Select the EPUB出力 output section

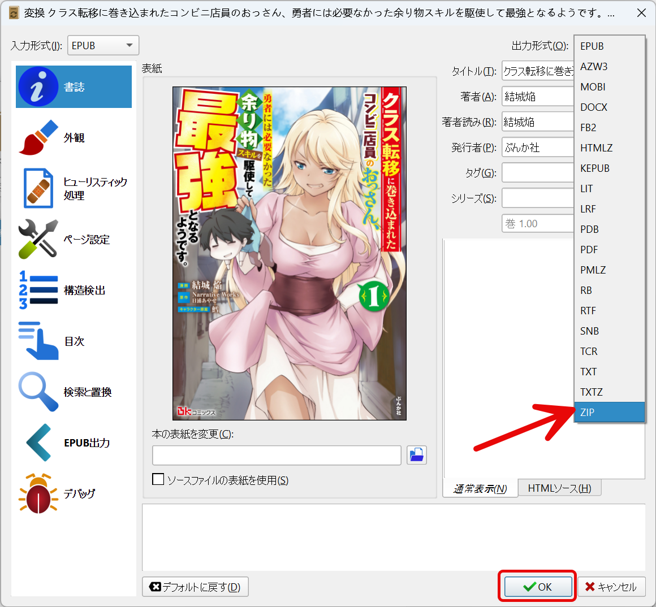pyautogui.click(x=74, y=443)
